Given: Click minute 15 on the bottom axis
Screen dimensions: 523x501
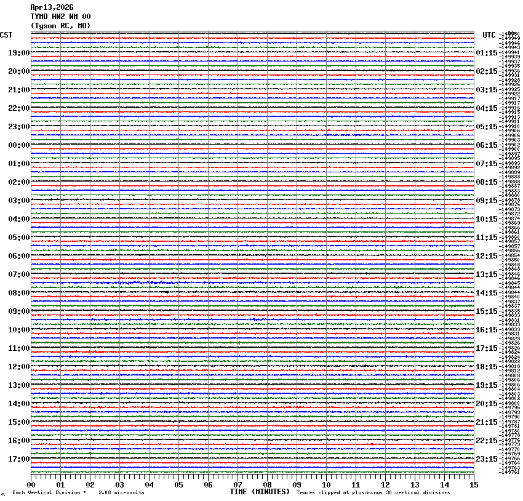Looking at the screenshot, I should coord(473,485).
